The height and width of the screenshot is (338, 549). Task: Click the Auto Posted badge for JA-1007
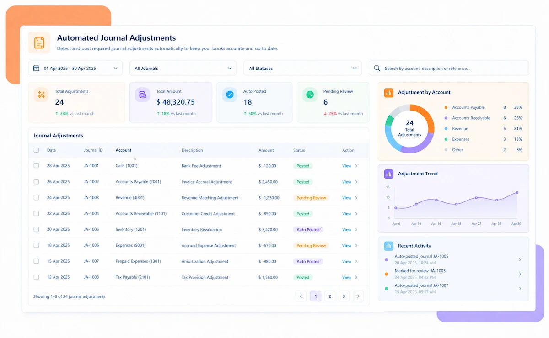(308, 262)
